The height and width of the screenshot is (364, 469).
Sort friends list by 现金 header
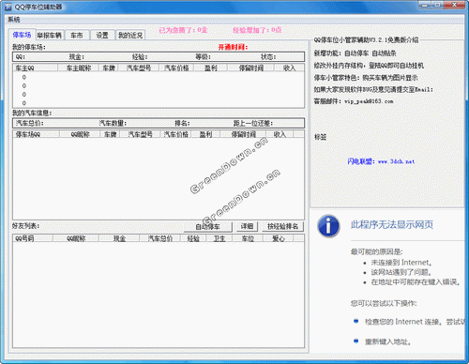(x=119, y=238)
